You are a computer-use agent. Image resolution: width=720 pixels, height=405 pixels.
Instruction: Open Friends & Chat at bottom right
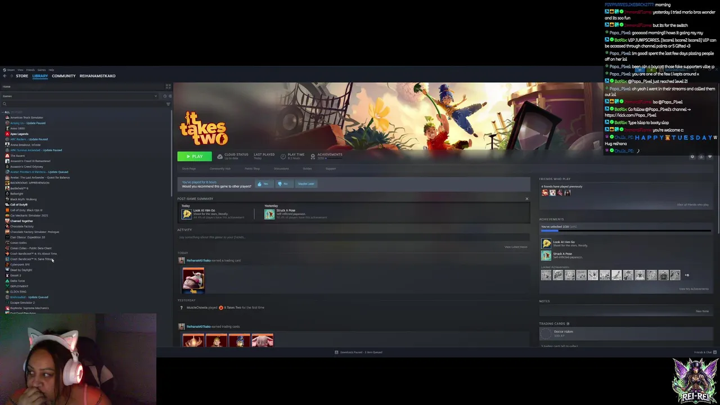click(705, 352)
